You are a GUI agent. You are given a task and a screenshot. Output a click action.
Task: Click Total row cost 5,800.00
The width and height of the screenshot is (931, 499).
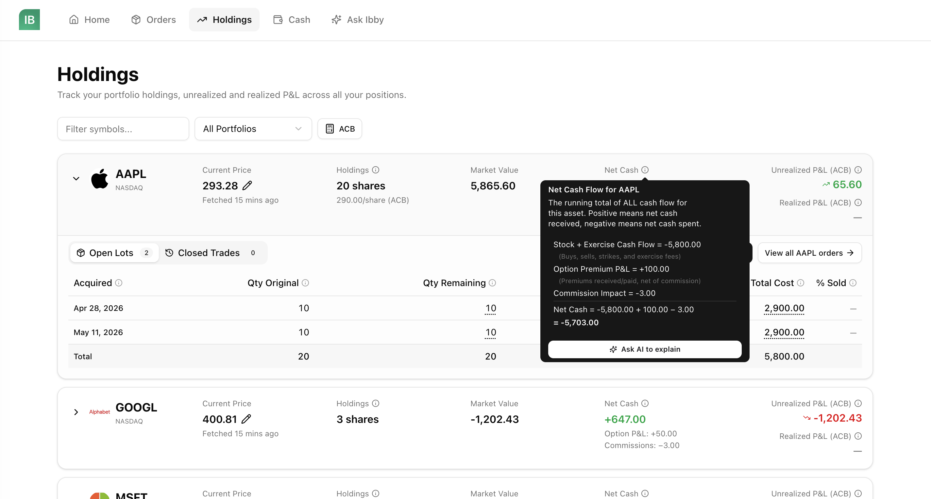[x=784, y=356]
